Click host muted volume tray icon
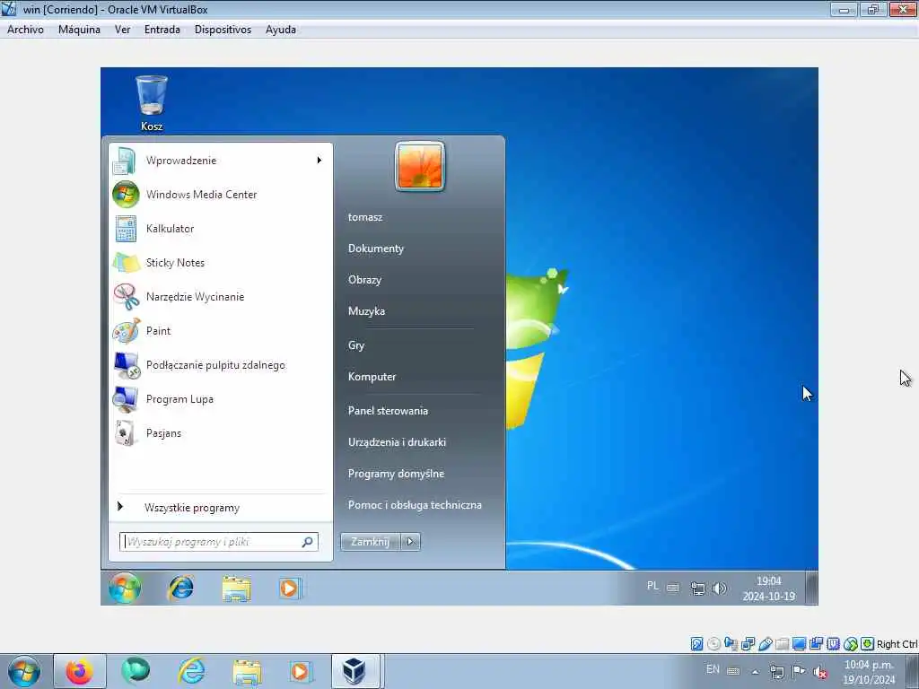 820,672
